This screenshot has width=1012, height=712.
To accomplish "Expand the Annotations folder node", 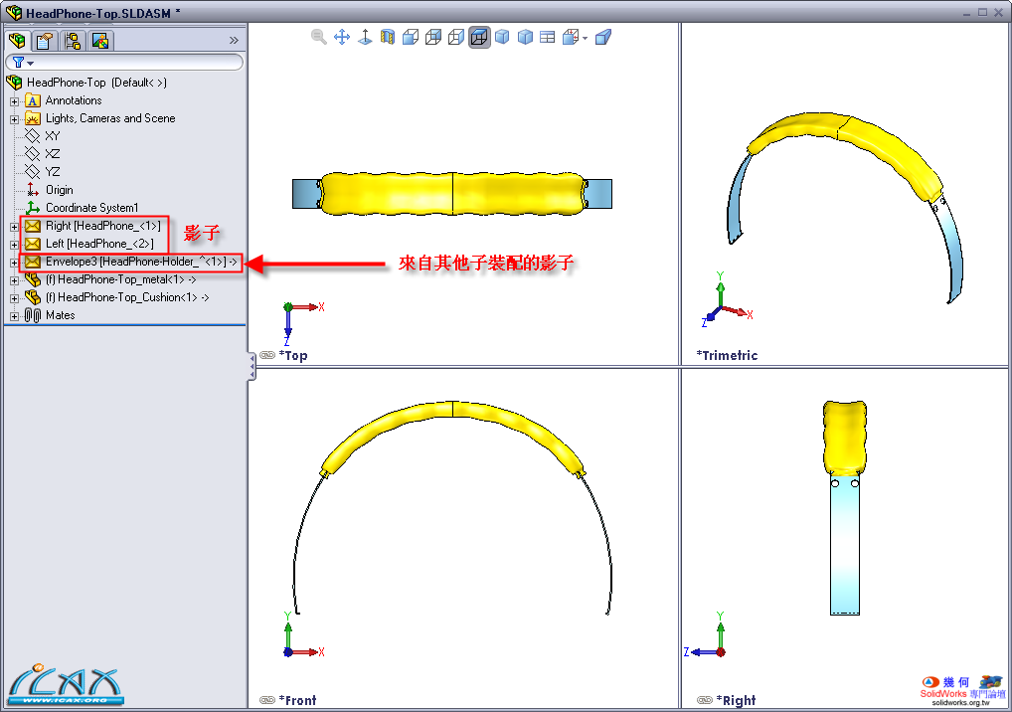I will click(14, 100).
